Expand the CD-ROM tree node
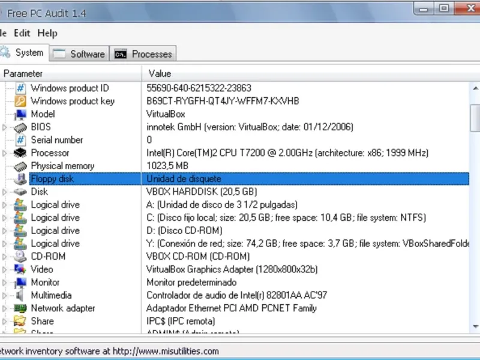Viewport: 480px width, 360px height. 4,257
